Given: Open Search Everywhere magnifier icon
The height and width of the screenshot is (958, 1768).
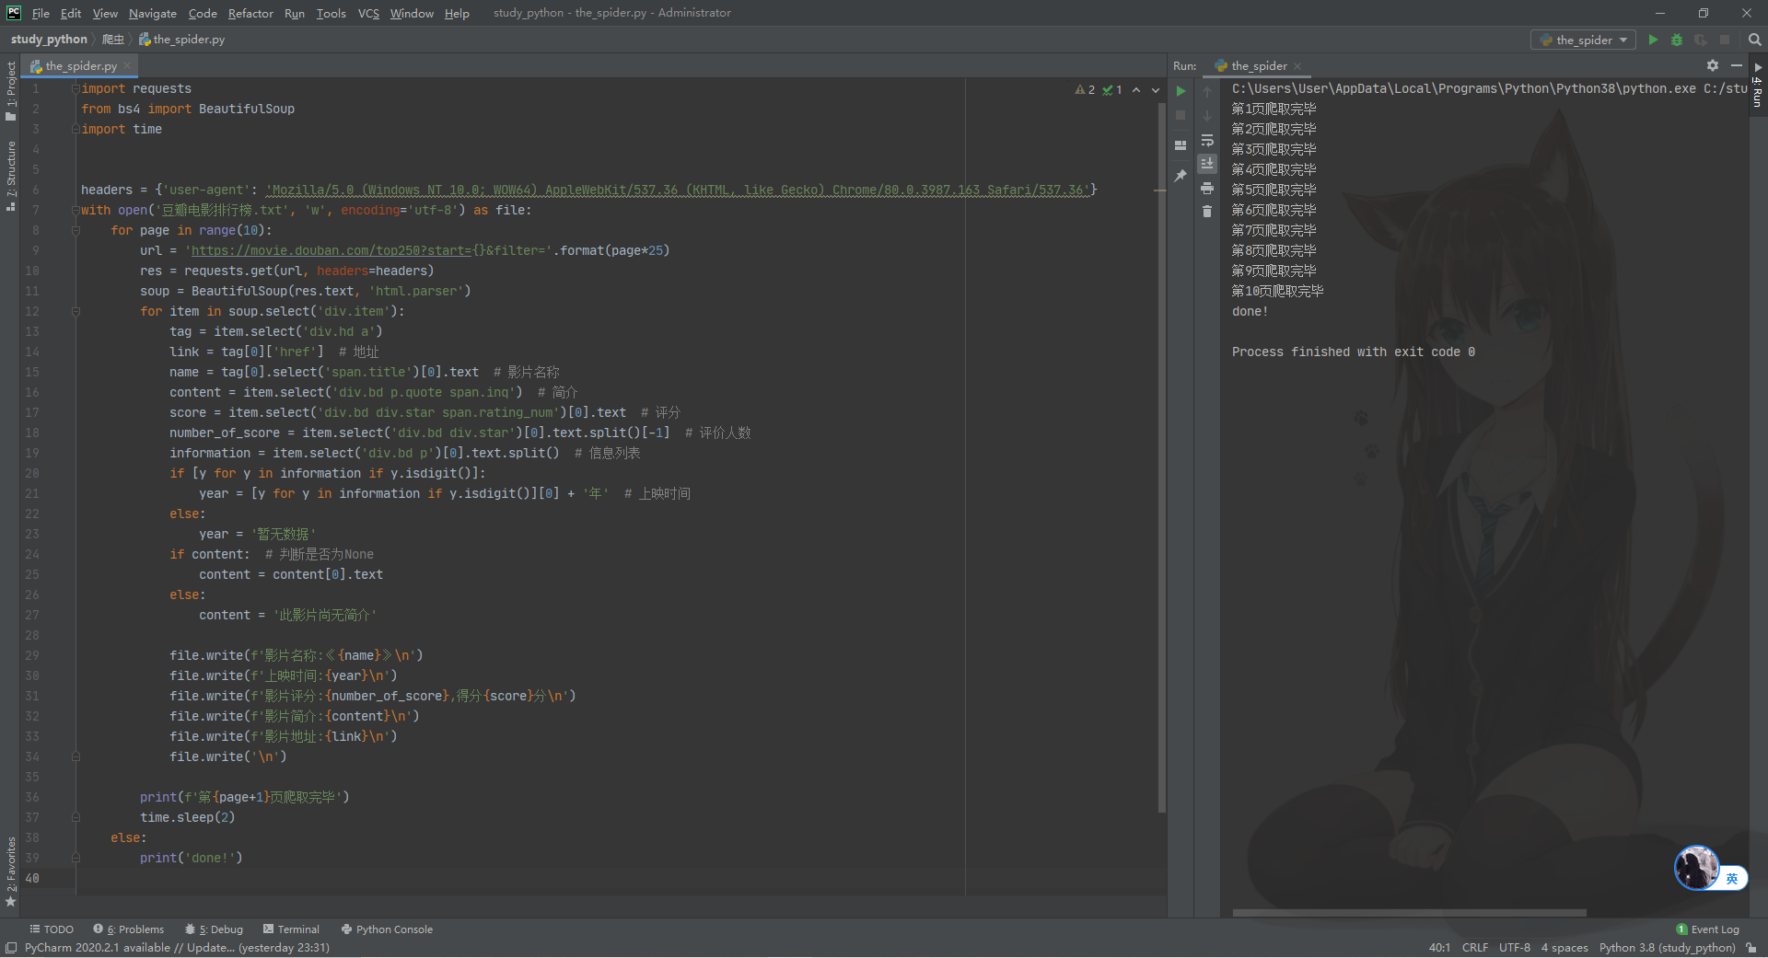Looking at the screenshot, I should (x=1754, y=40).
